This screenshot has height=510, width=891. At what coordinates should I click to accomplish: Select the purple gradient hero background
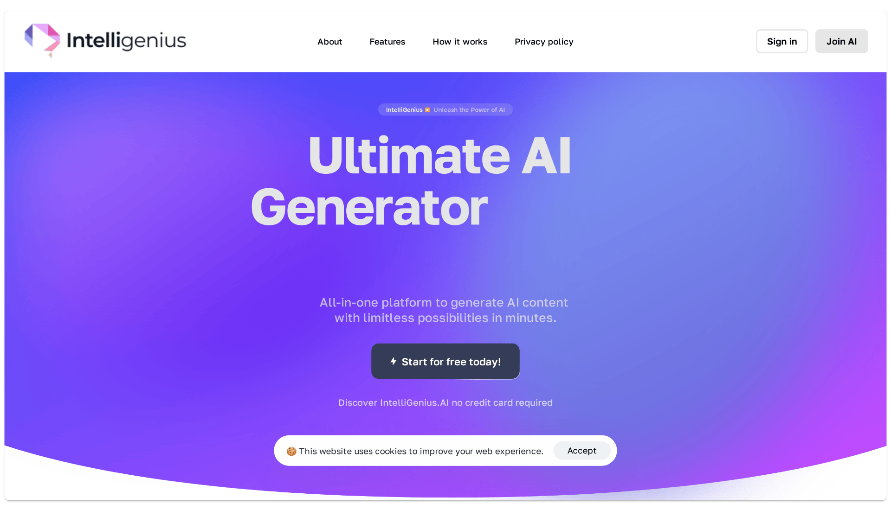click(445, 275)
